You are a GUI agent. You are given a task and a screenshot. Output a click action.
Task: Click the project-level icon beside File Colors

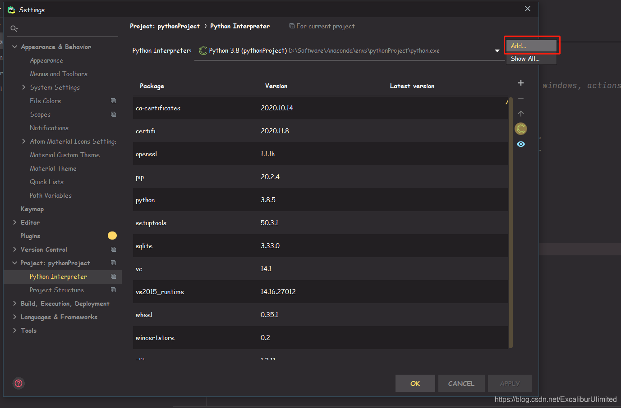[114, 101]
